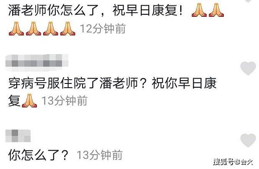This screenshot has width=259, height=169.
Task: Tap heart icon beside 你怎么了？ comment
Action: point(248,140)
